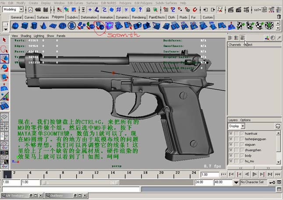Image resolution: width=283 pixels, height=200 pixels.
Task: Click the open scene folder icon
Action: point(38,10)
